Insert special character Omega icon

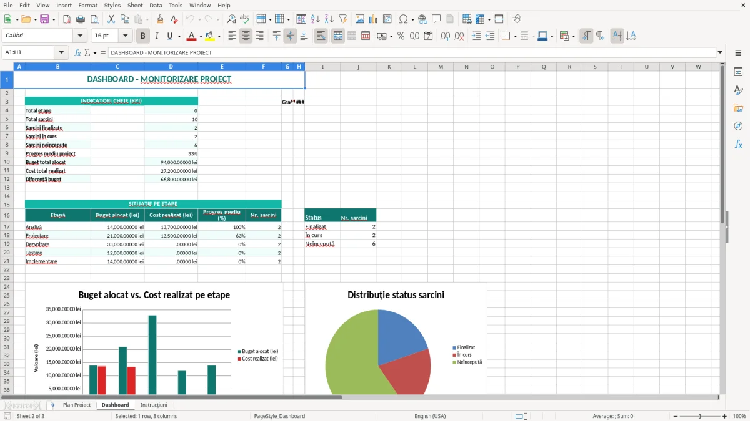point(403,19)
